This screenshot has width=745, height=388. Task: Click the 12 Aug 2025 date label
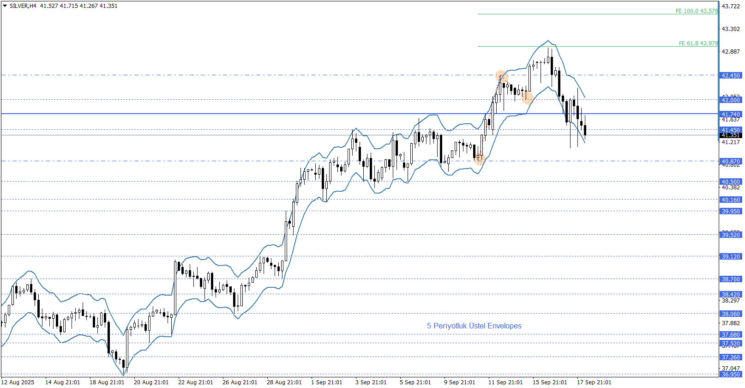[18, 382]
